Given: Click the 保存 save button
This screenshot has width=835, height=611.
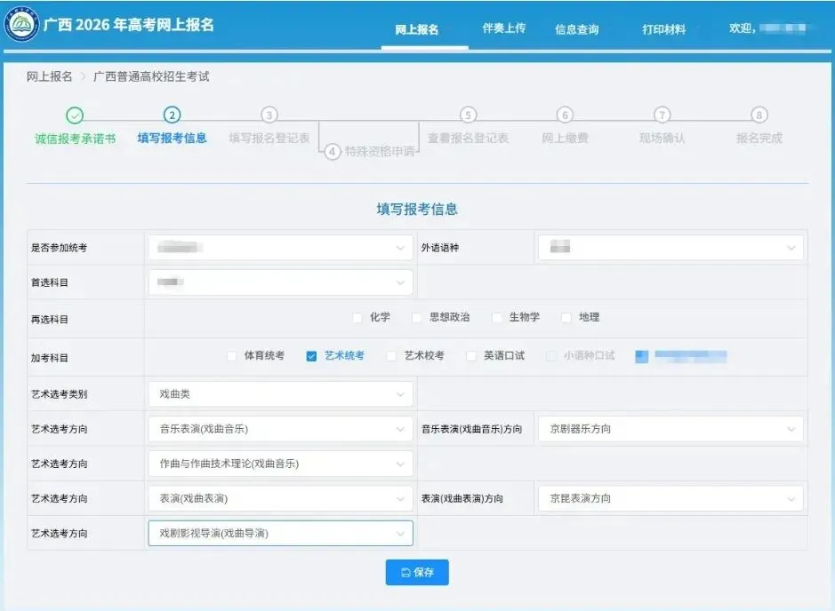Looking at the screenshot, I should (x=417, y=572).
